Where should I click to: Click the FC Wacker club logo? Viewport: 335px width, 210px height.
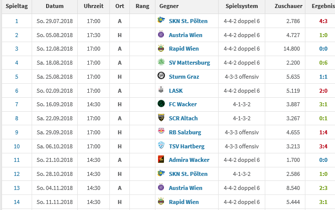pyautogui.click(x=161, y=104)
